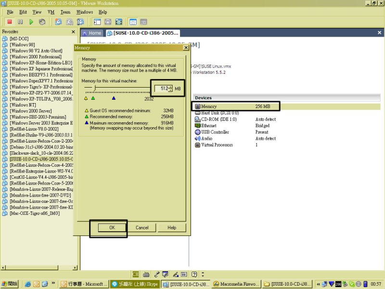385x289 pixels.
Task: Close the Favorites panel
Action: click(x=73, y=32)
